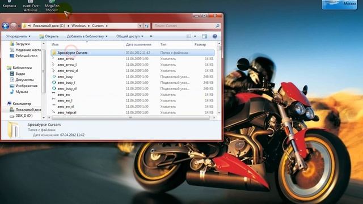Click Windows in the address path
Image resolution: width=363 pixels, height=204 pixels.
pyautogui.click(x=78, y=26)
